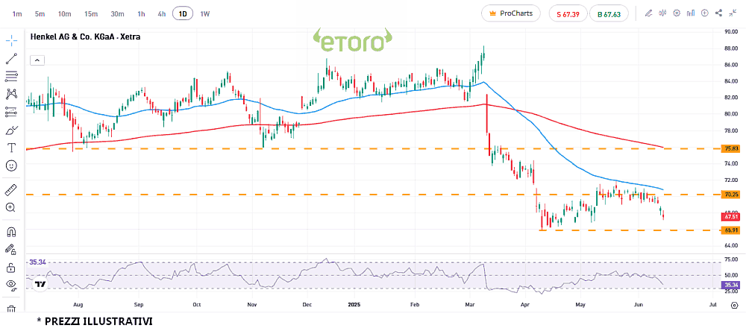Select the crosshair cursor tool

pyautogui.click(x=11, y=40)
